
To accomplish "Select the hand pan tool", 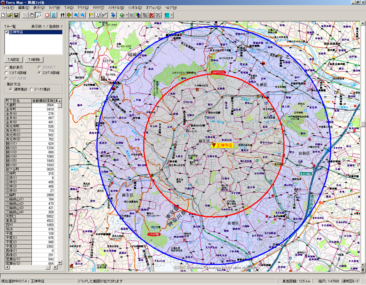I will (x=32, y=15).
